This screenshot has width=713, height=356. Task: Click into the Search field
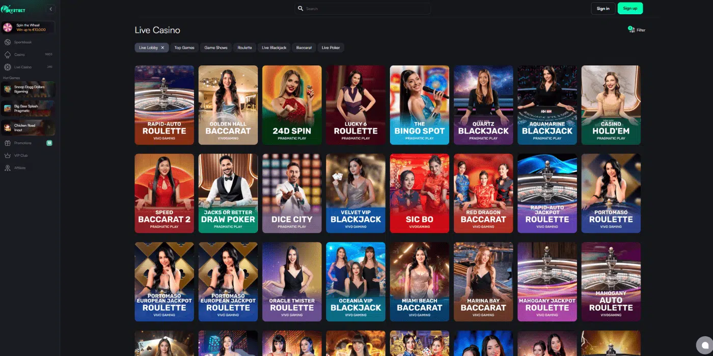363,9
